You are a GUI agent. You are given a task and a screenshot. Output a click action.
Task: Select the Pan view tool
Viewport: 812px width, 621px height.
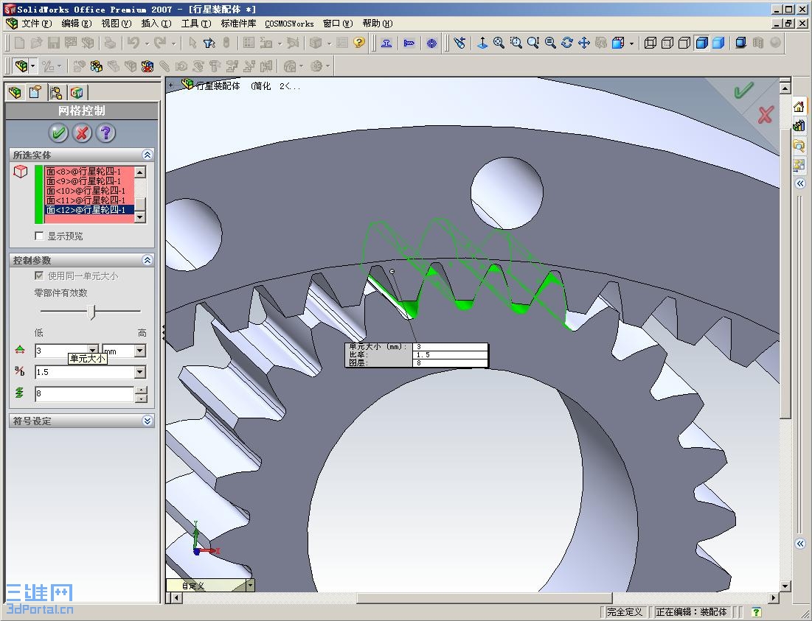click(583, 43)
